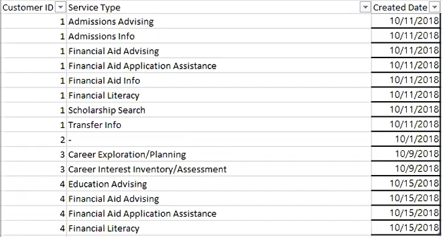Select the Admissions Info cell

219,36
